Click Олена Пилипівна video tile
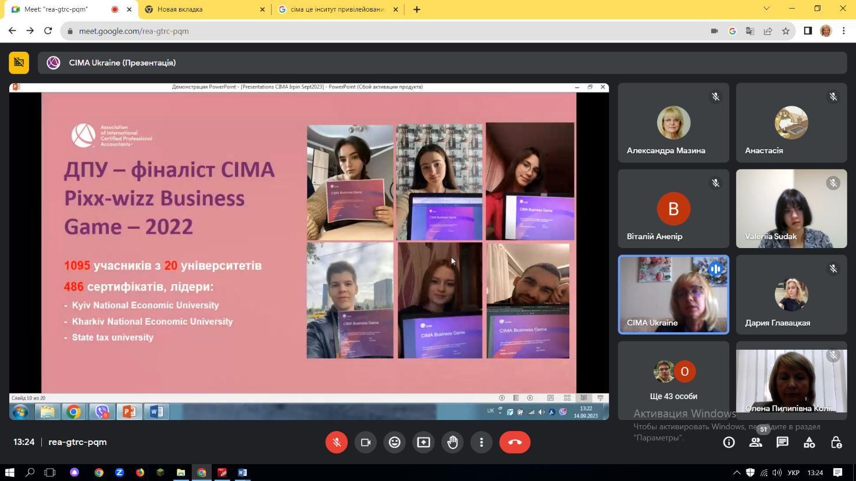 coord(791,381)
